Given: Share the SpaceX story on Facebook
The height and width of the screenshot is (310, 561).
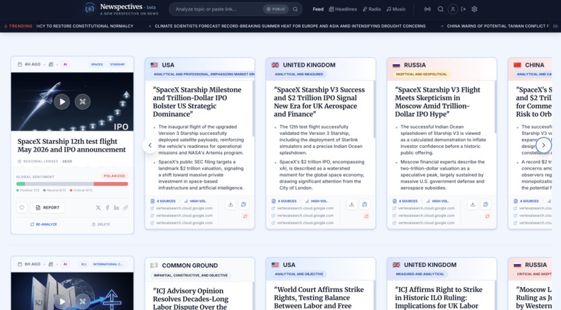Looking at the screenshot, I should pyautogui.click(x=107, y=208).
